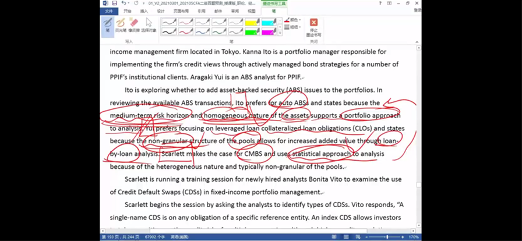Click vertical scrollbar up arrow

click(419, 48)
